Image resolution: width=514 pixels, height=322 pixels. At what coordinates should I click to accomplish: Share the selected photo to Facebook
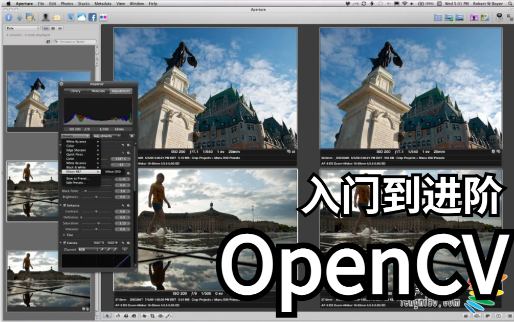92,17
